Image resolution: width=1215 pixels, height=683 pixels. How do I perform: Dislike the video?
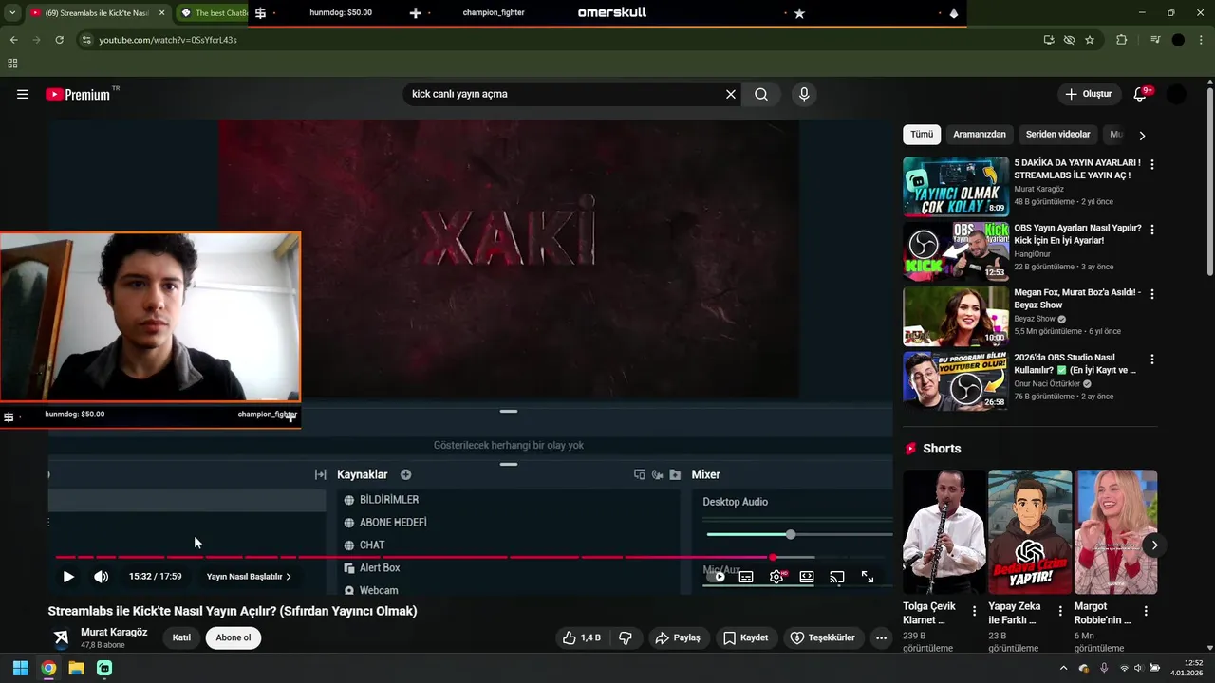point(626,637)
